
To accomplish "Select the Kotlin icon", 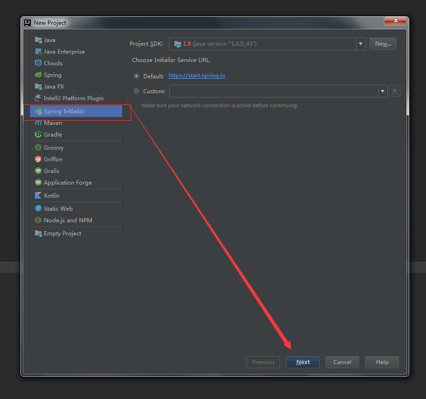I will click(38, 196).
